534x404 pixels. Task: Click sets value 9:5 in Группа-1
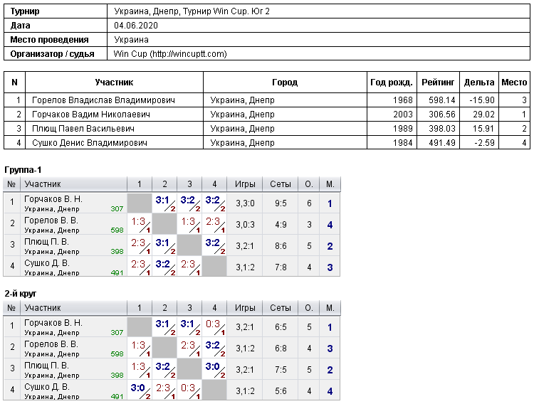pos(281,203)
